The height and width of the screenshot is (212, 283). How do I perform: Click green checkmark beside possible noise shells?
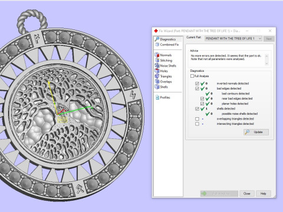208,114
